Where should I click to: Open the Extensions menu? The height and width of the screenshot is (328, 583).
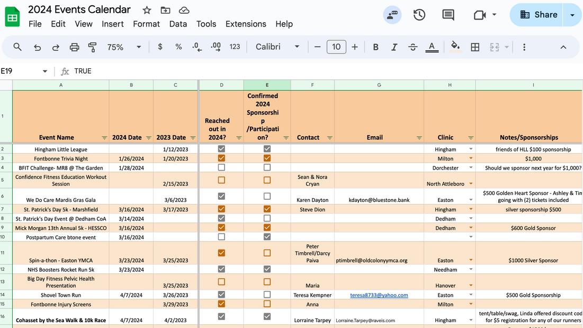tap(246, 24)
